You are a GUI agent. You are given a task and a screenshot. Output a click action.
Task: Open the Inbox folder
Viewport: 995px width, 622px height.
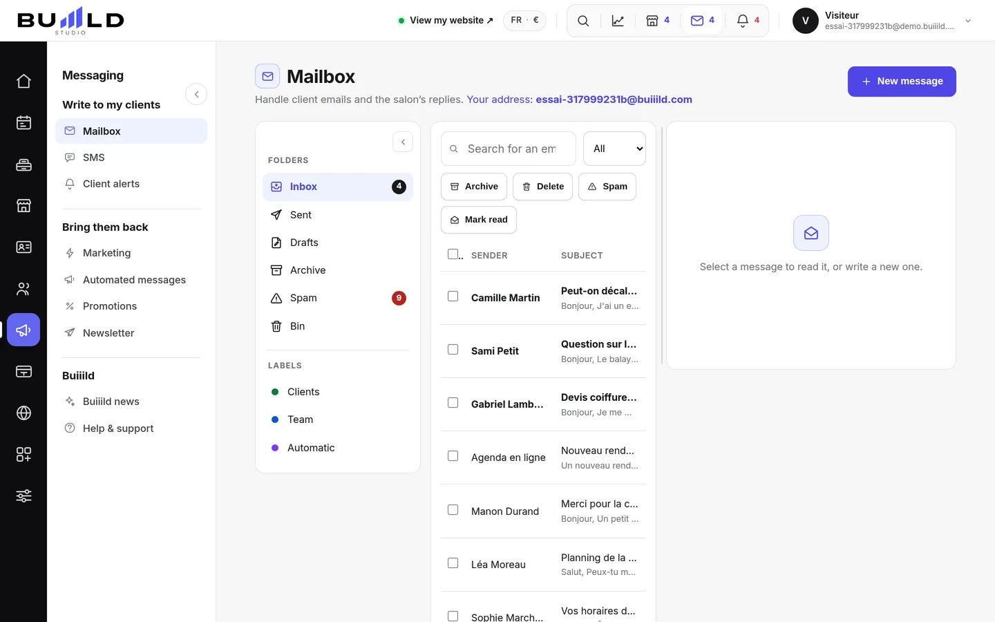(x=338, y=187)
